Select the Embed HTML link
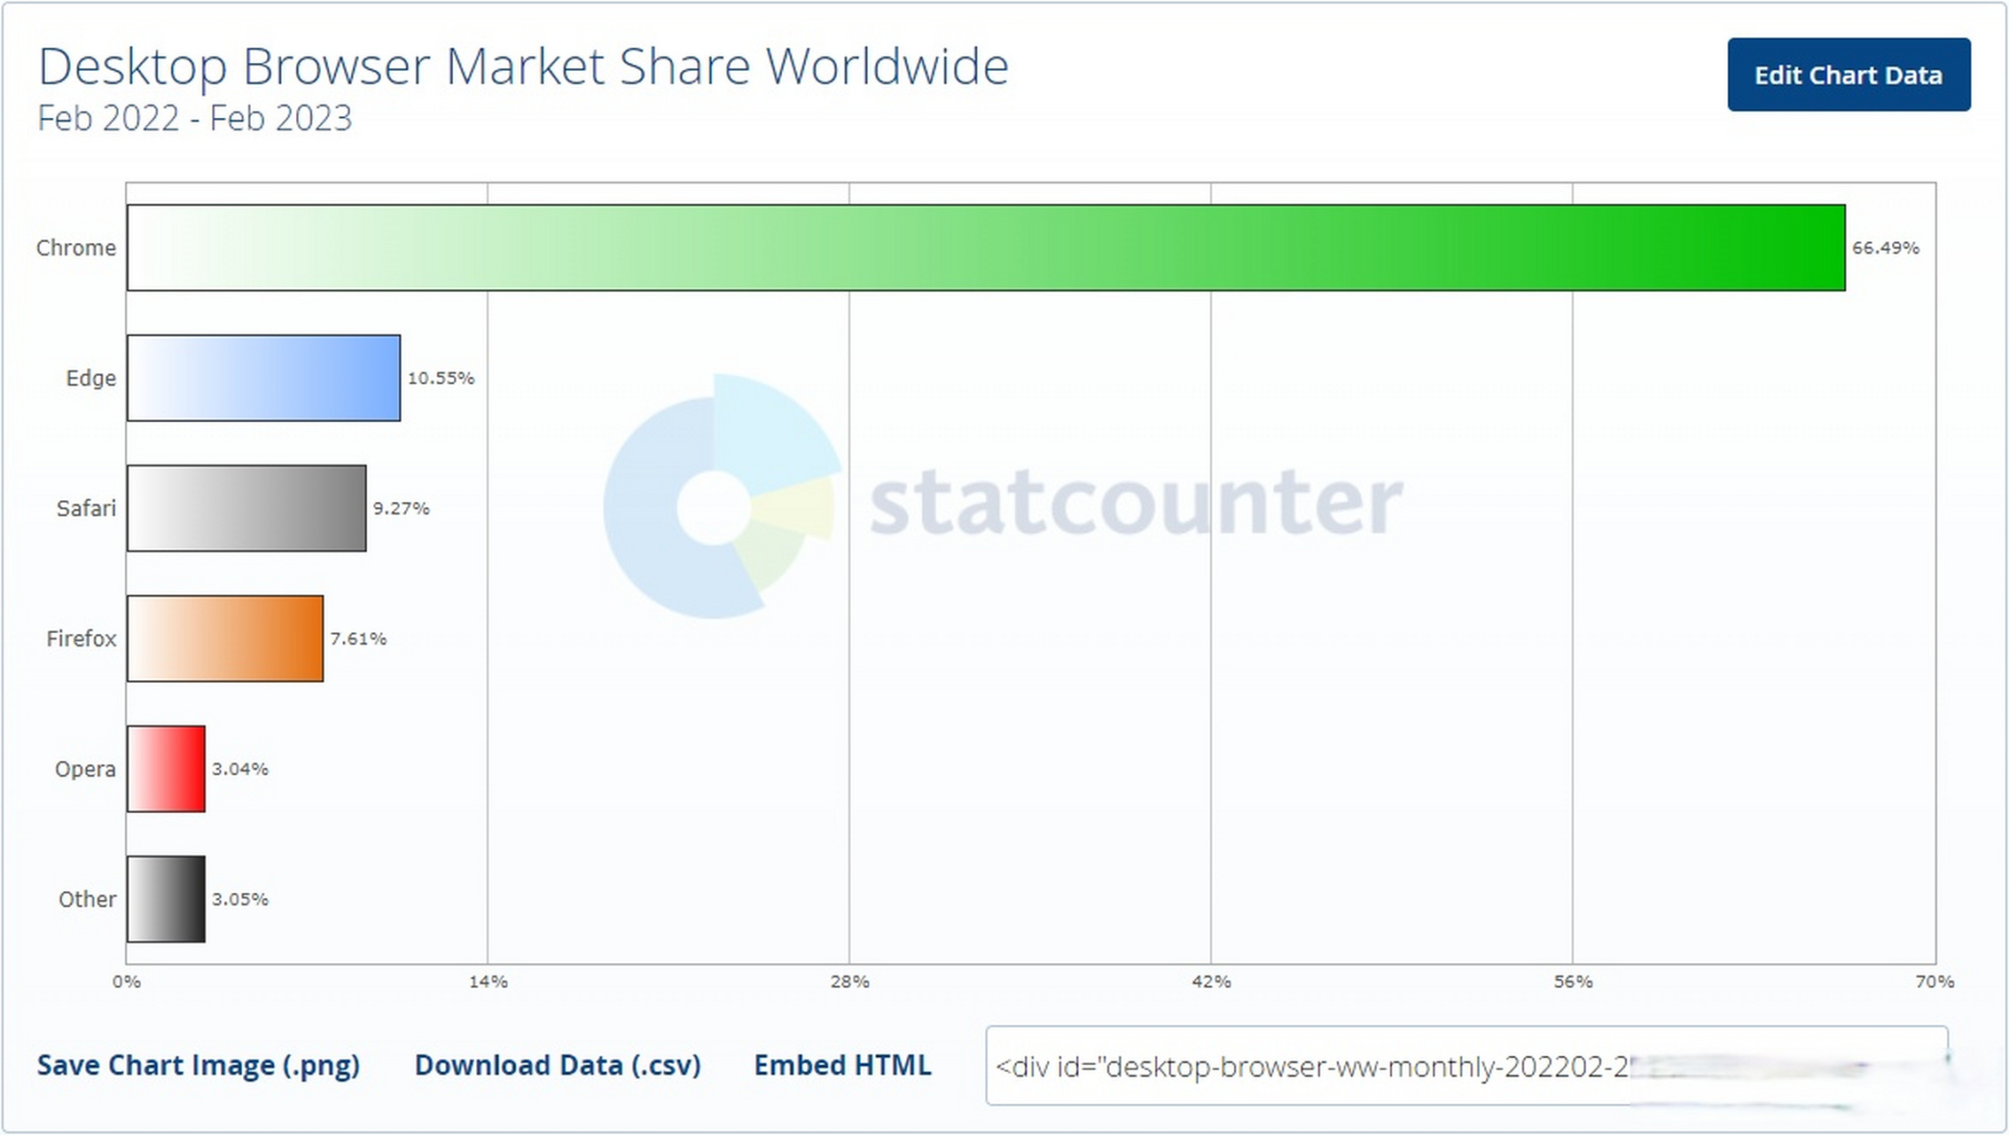This screenshot has width=2009, height=1135. pyautogui.click(x=842, y=1065)
